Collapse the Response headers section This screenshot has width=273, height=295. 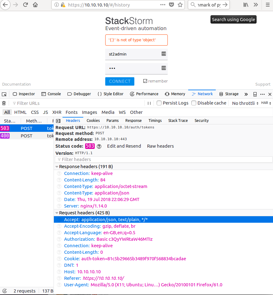pyautogui.click(x=57, y=167)
